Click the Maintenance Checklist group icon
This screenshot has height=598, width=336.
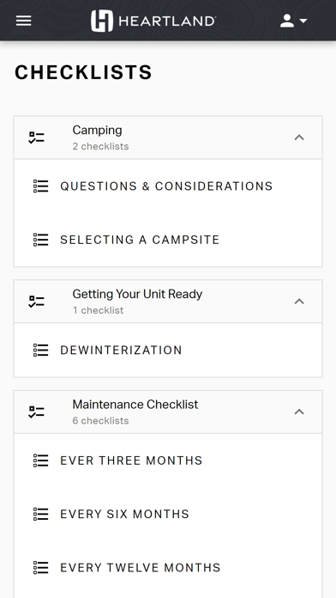[37, 412]
